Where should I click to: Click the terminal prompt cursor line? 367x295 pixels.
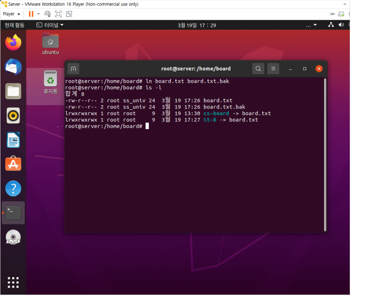tap(107, 126)
